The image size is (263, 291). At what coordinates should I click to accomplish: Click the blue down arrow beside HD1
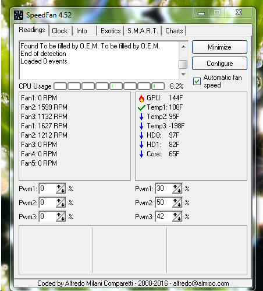(141, 145)
